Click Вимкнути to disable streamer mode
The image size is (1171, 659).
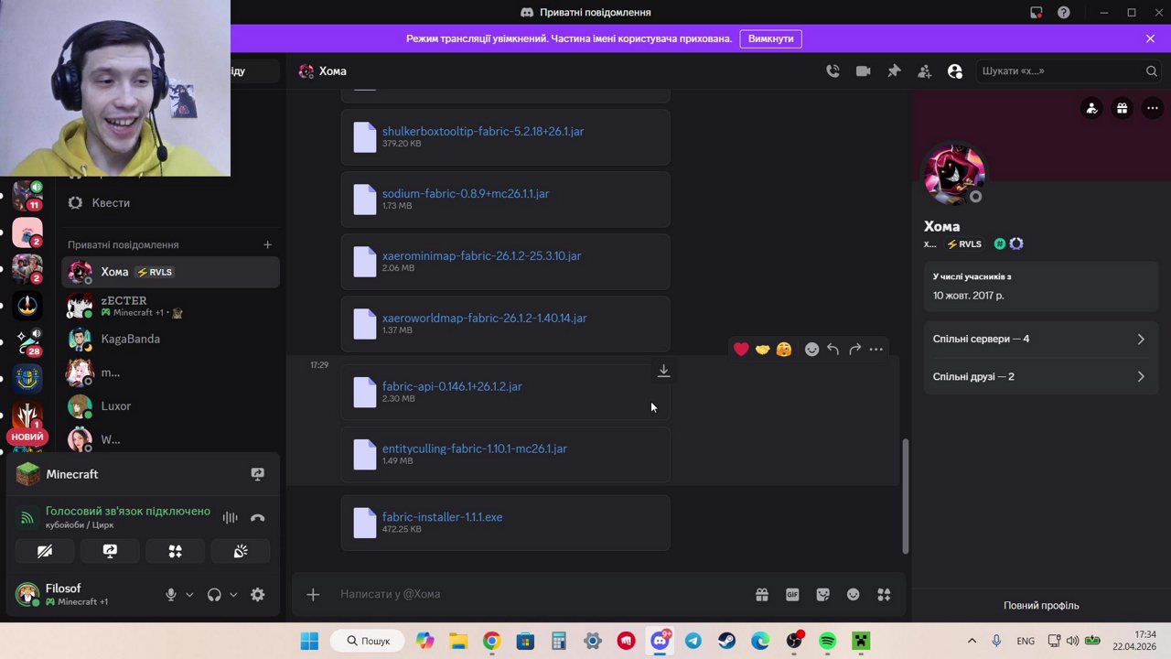click(770, 38)
